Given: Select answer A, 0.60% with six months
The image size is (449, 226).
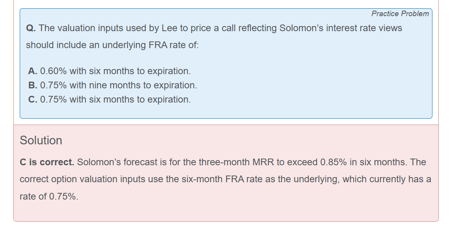Looking at the screenshot, I should (x=110, y=71).
